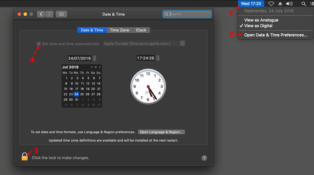
Task: Choose Open Date & Time Preferences menu item
Action: (275, 35)
